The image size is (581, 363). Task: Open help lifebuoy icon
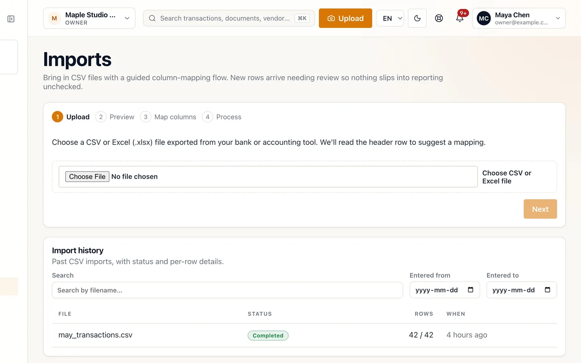(439, 18)
